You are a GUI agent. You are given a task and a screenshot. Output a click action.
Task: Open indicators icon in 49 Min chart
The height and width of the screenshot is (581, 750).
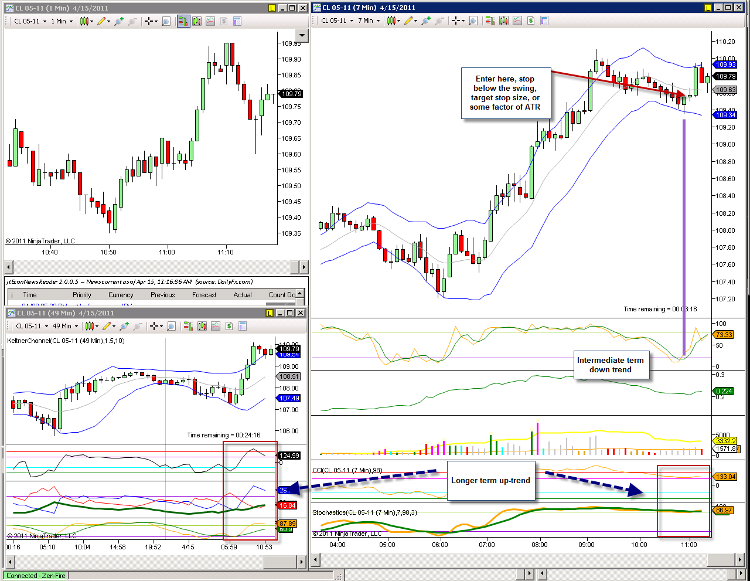(x=216, y=326)
